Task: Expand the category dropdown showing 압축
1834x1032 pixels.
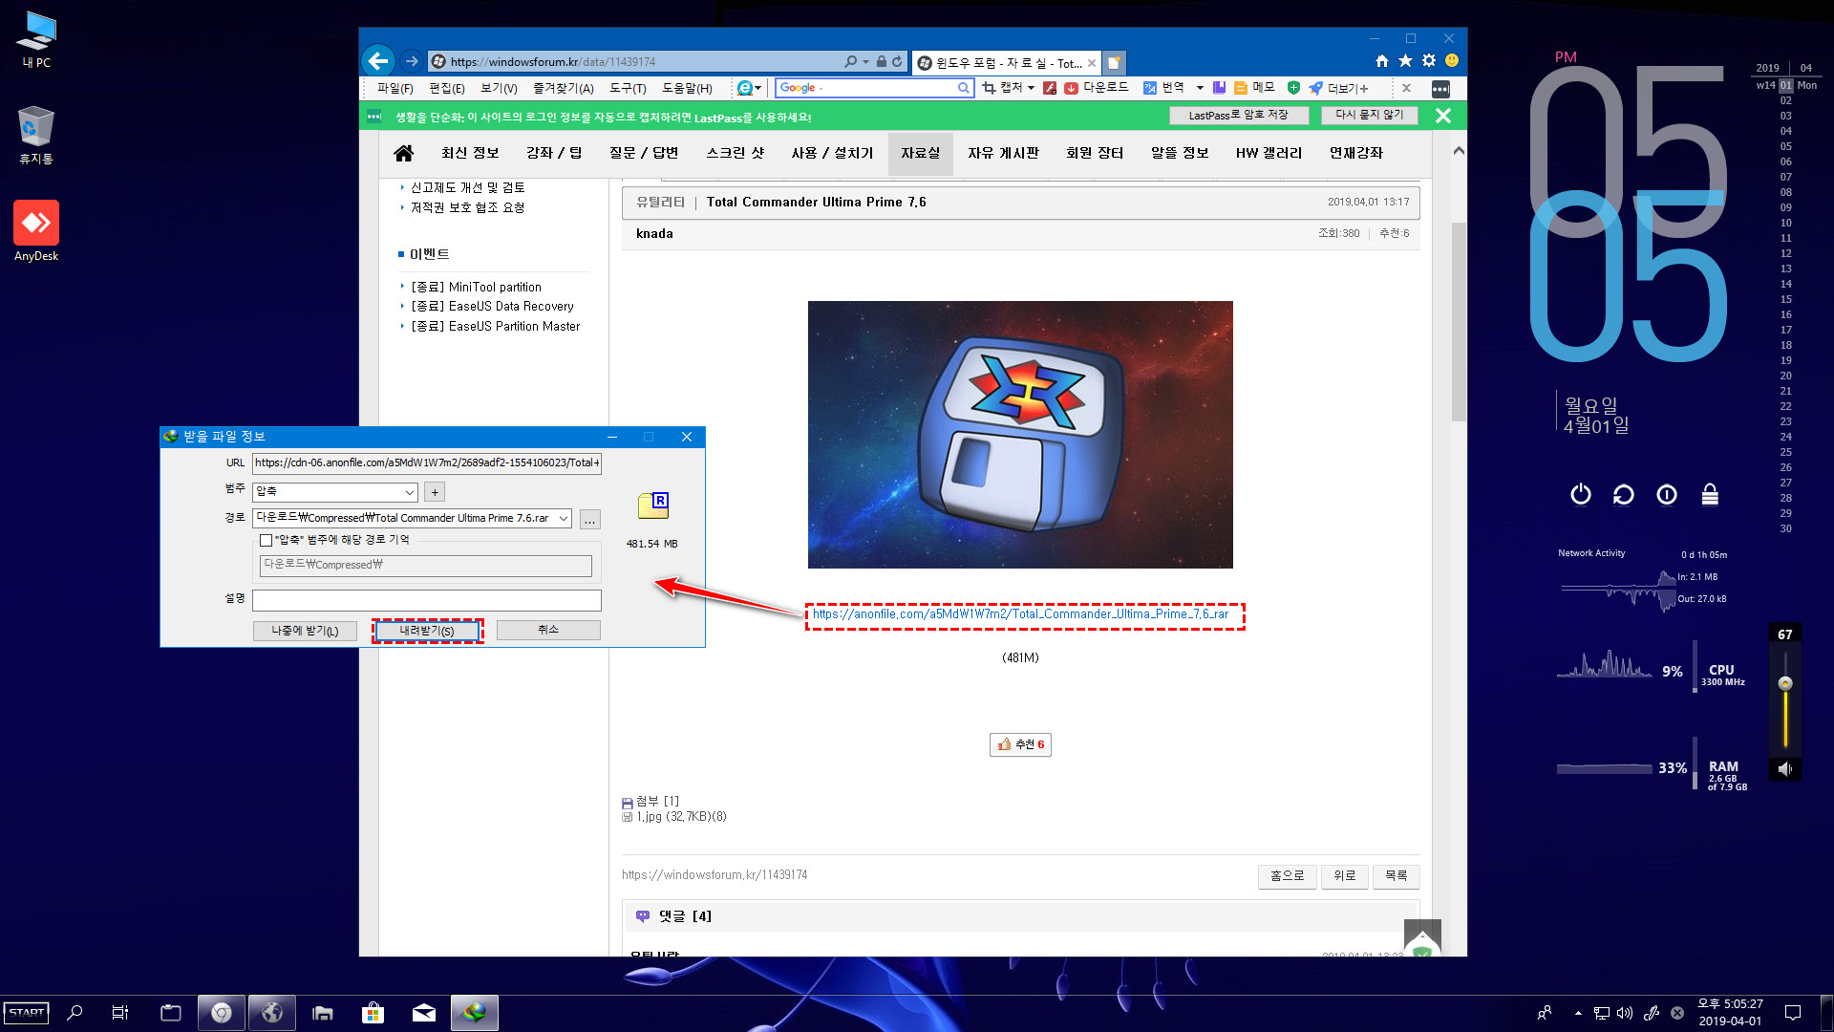Action: point(410,492)
